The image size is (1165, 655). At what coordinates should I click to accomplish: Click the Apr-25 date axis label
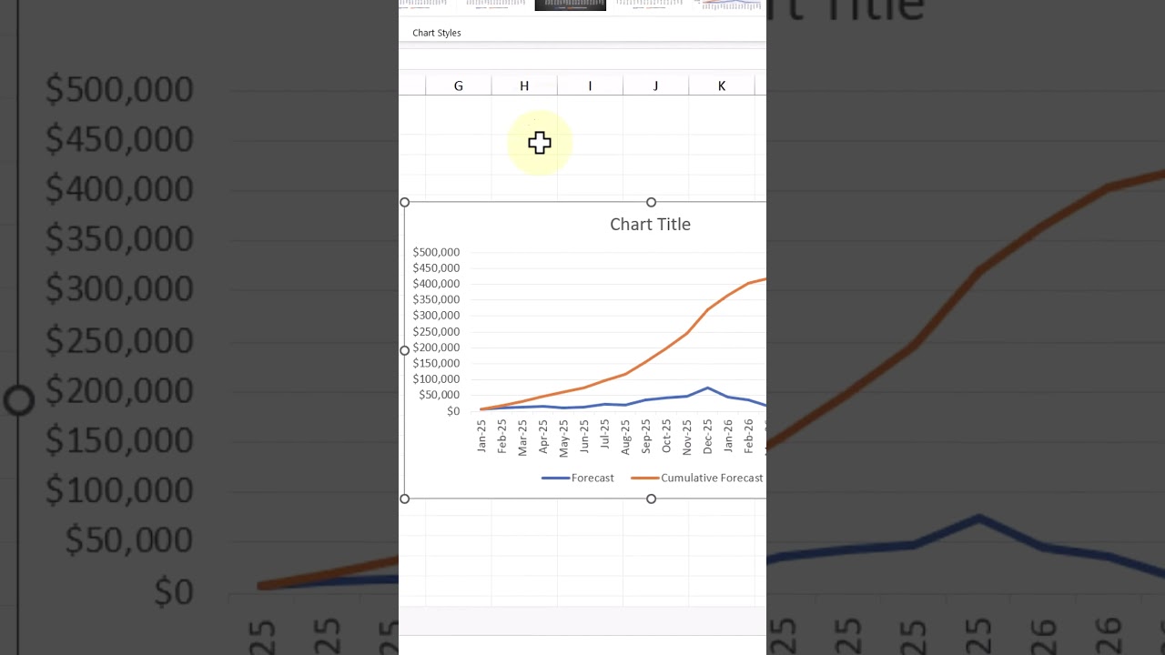tap(543, 436)
